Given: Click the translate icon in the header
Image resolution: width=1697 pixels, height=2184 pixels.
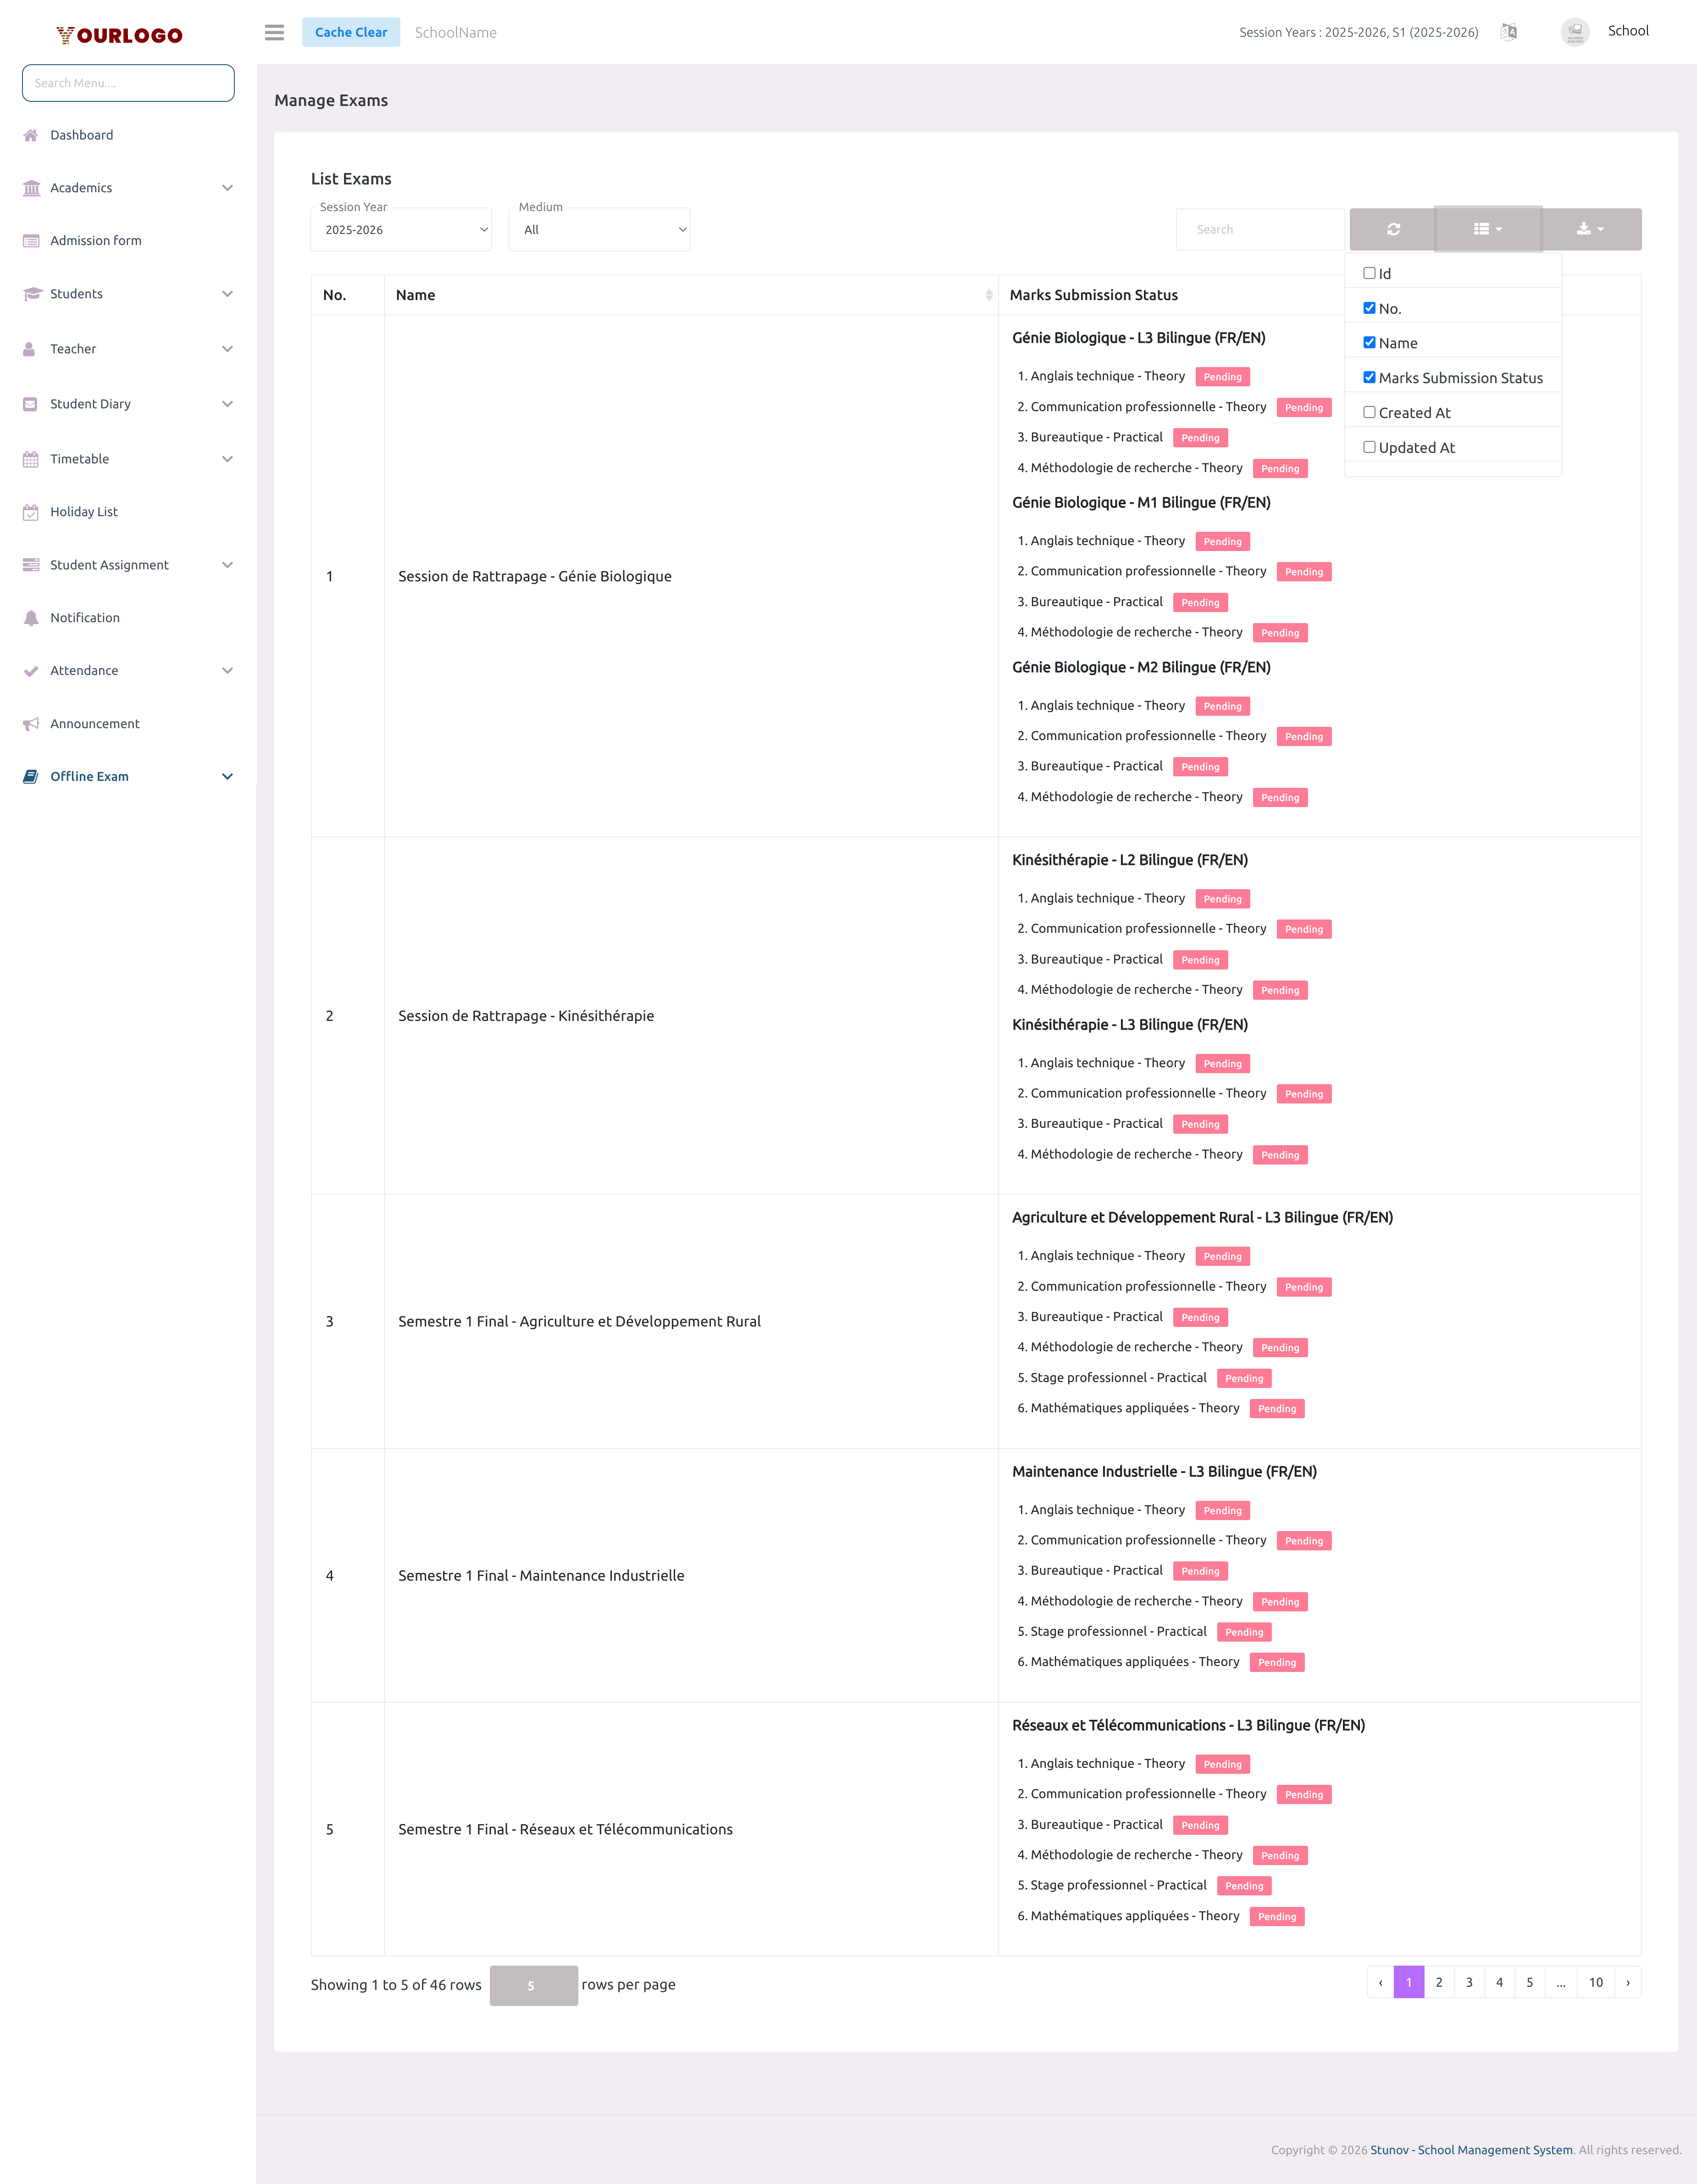Looking at the screenshot, I should coord(1509,31).
